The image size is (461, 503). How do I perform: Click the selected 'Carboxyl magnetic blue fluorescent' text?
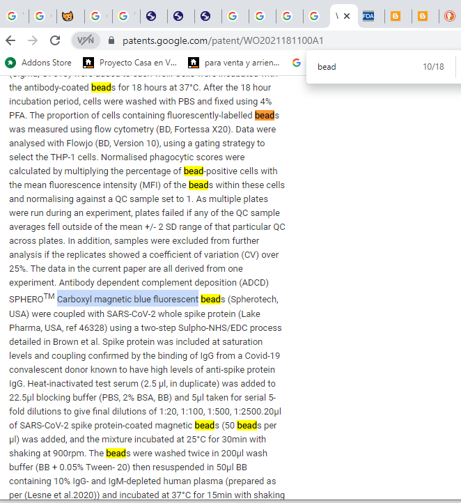[x=127, y=300]
